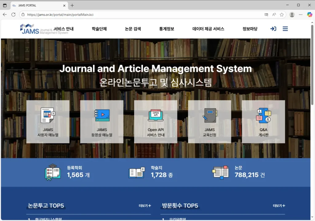
Task: Click the 온라인논문투고 및 심사시스템 subtitle
Action: pos(156,83)
